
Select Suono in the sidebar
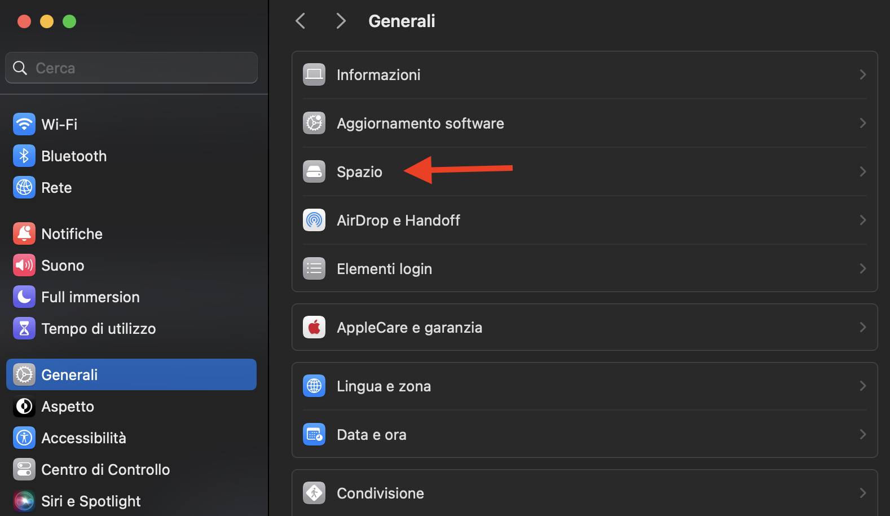click(131, 265)
